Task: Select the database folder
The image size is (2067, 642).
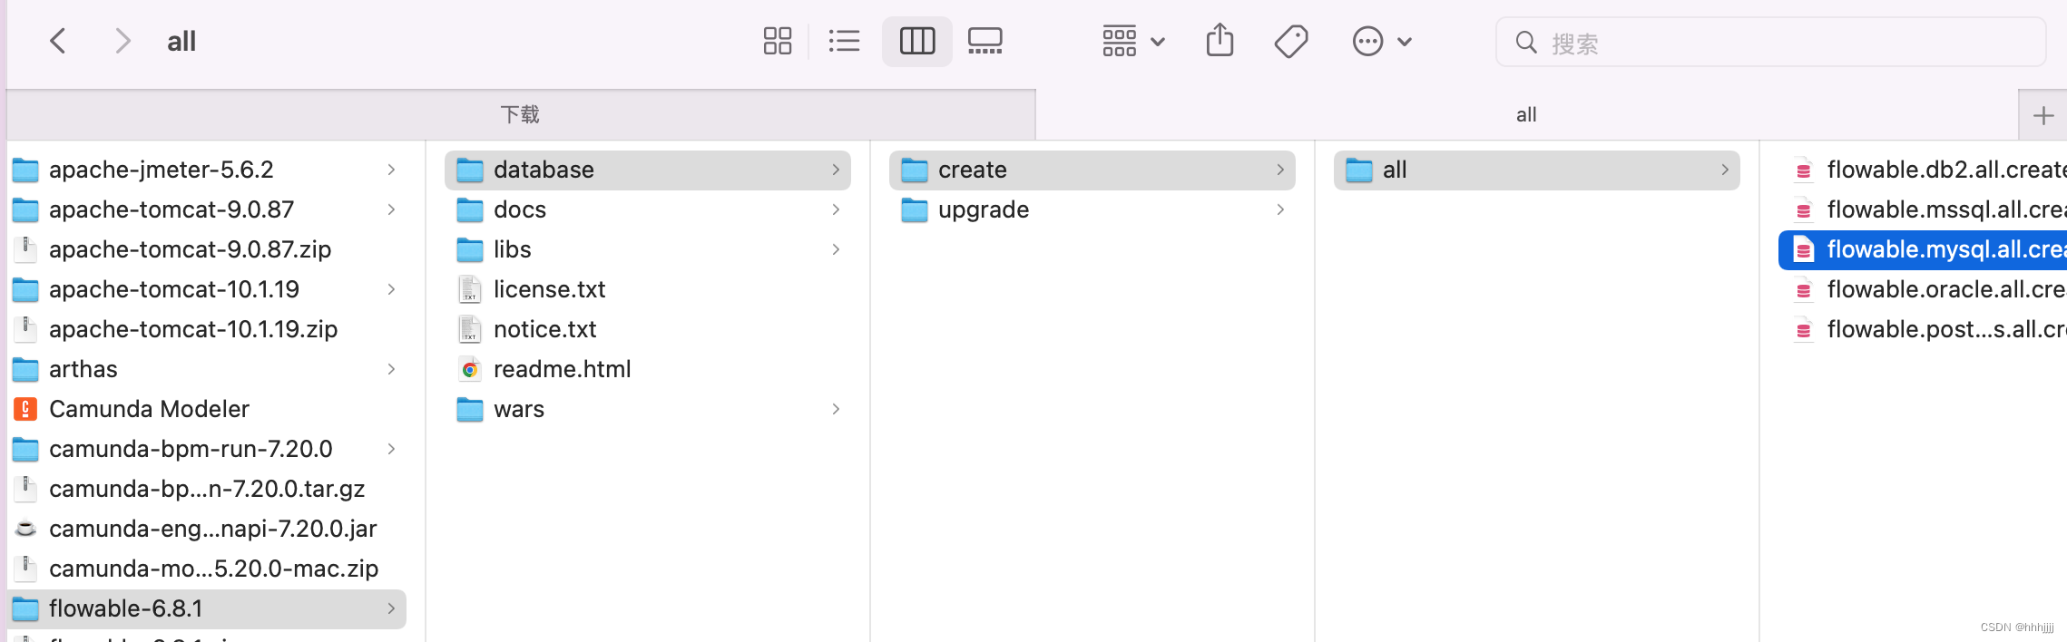Action: 648,170
